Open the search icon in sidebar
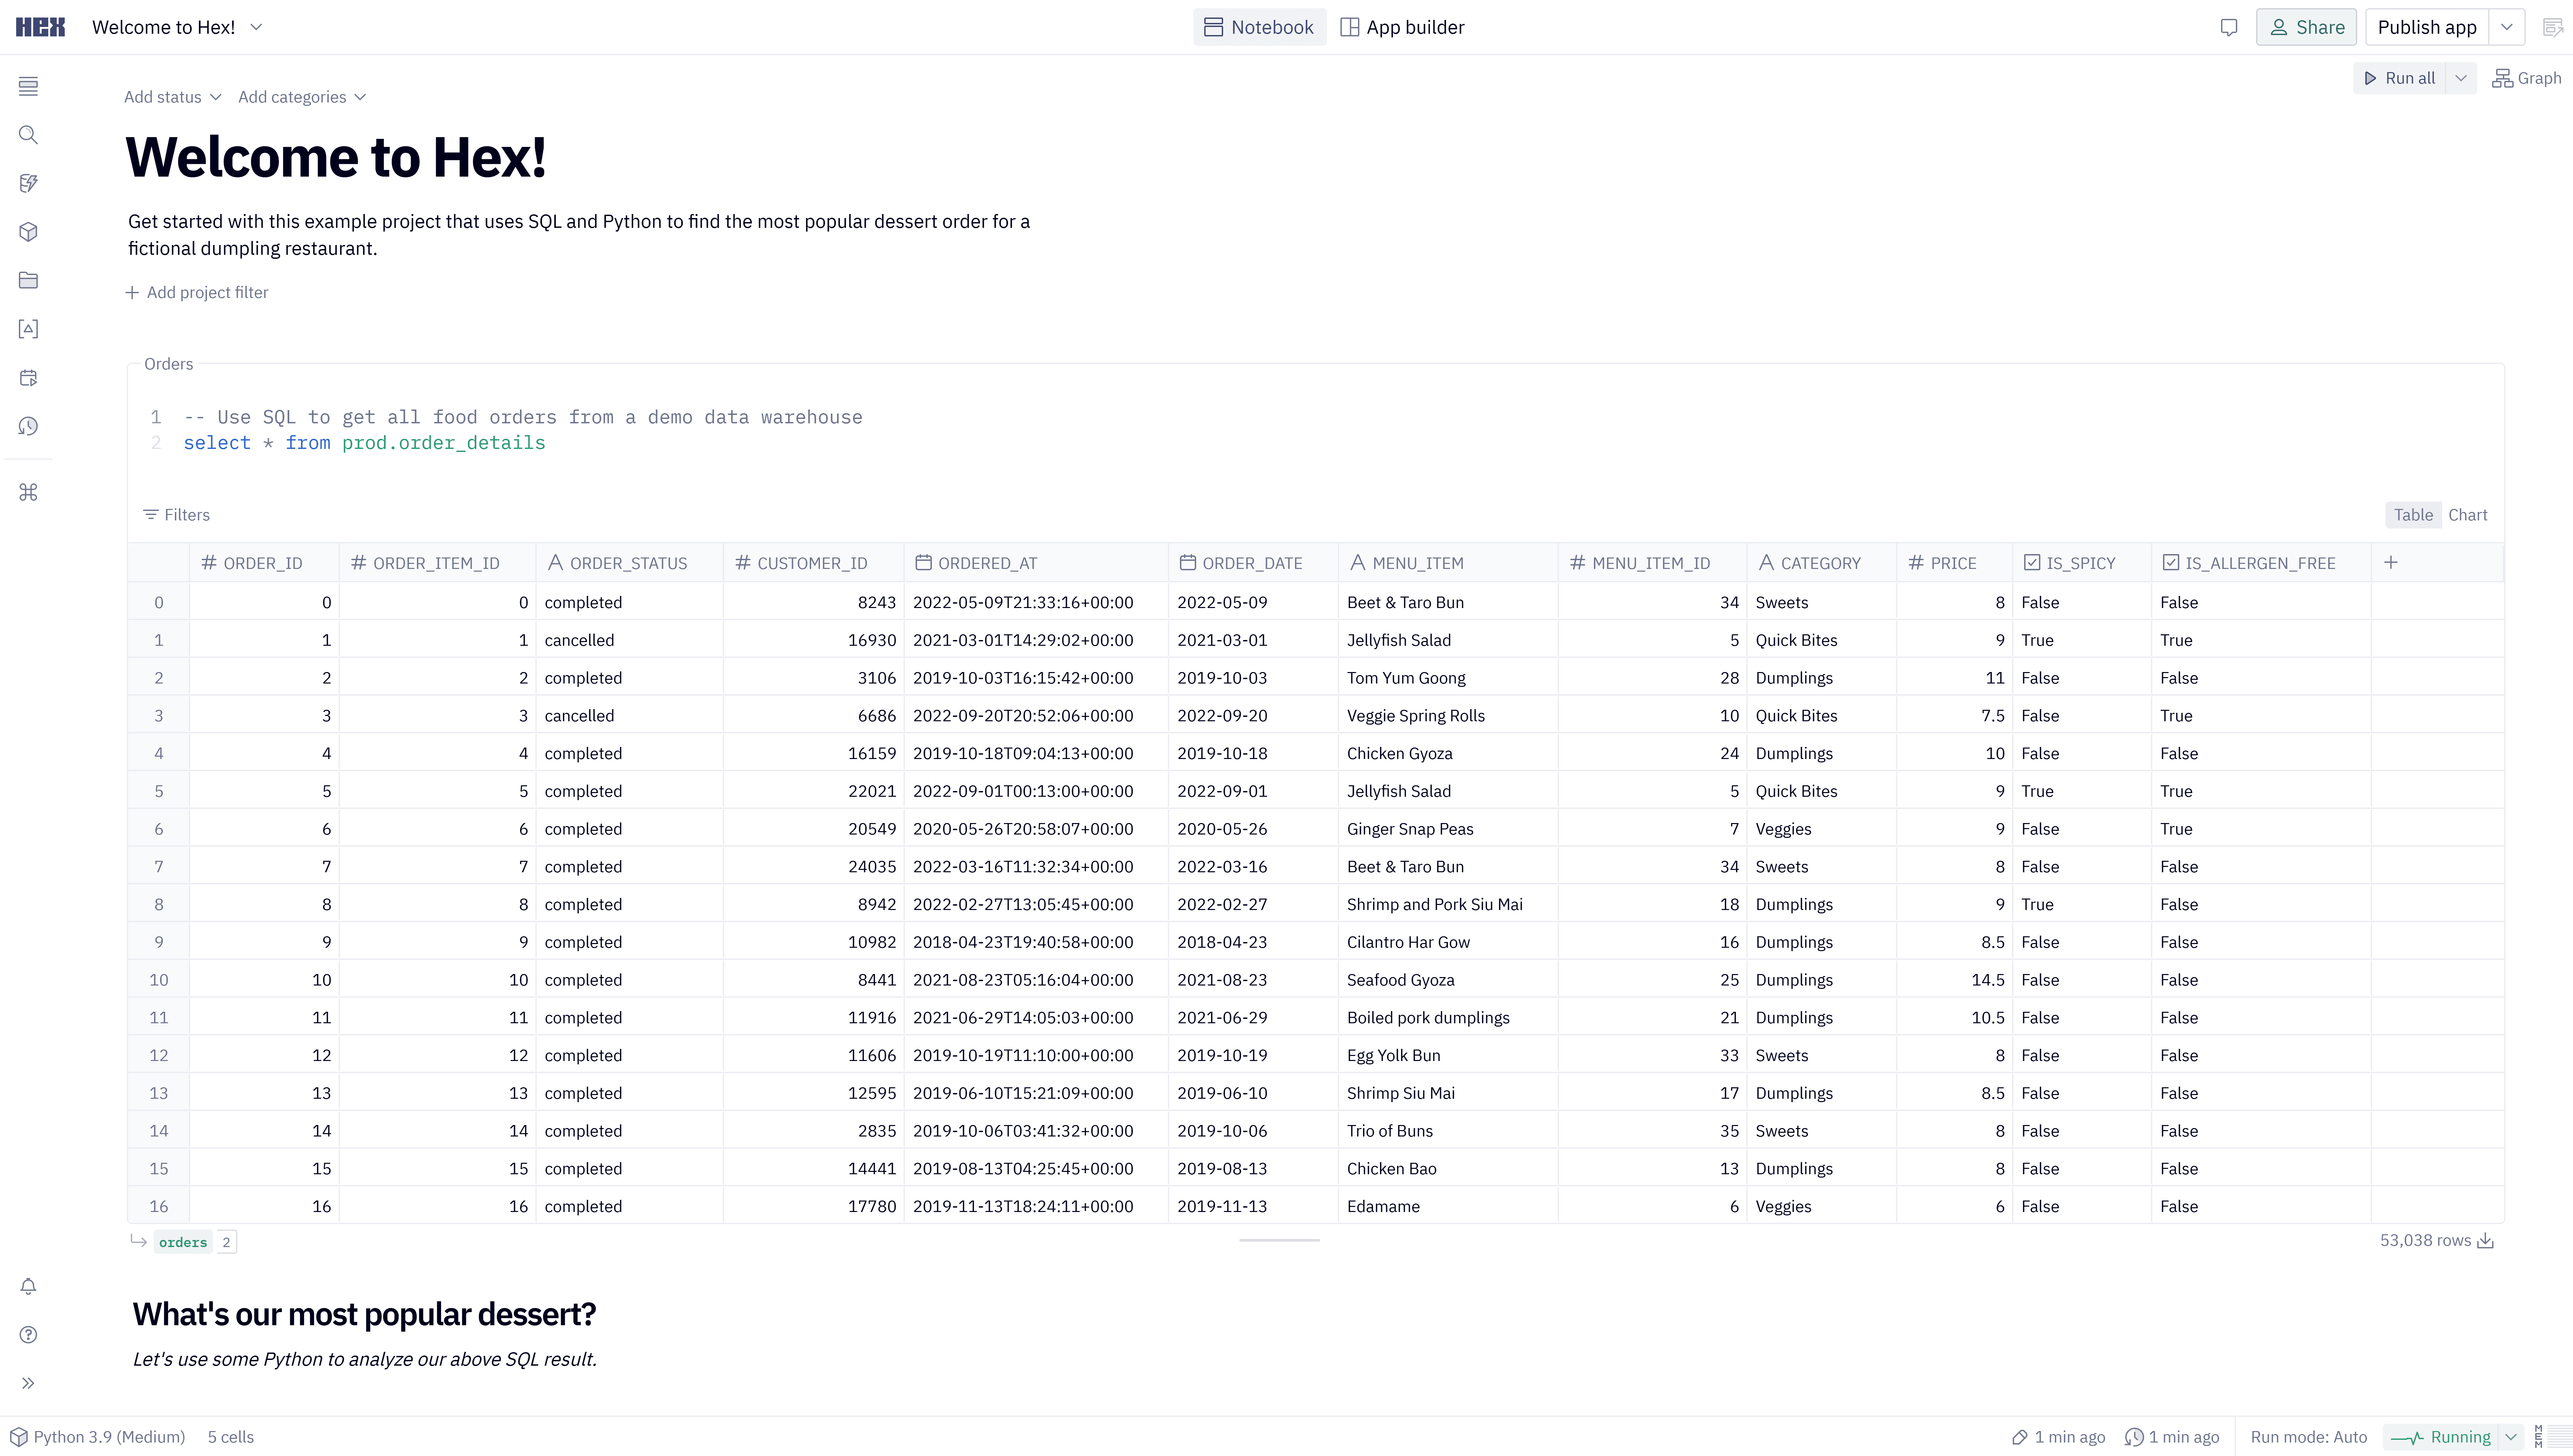The image size is (2573, 1456). pos(28,135)
